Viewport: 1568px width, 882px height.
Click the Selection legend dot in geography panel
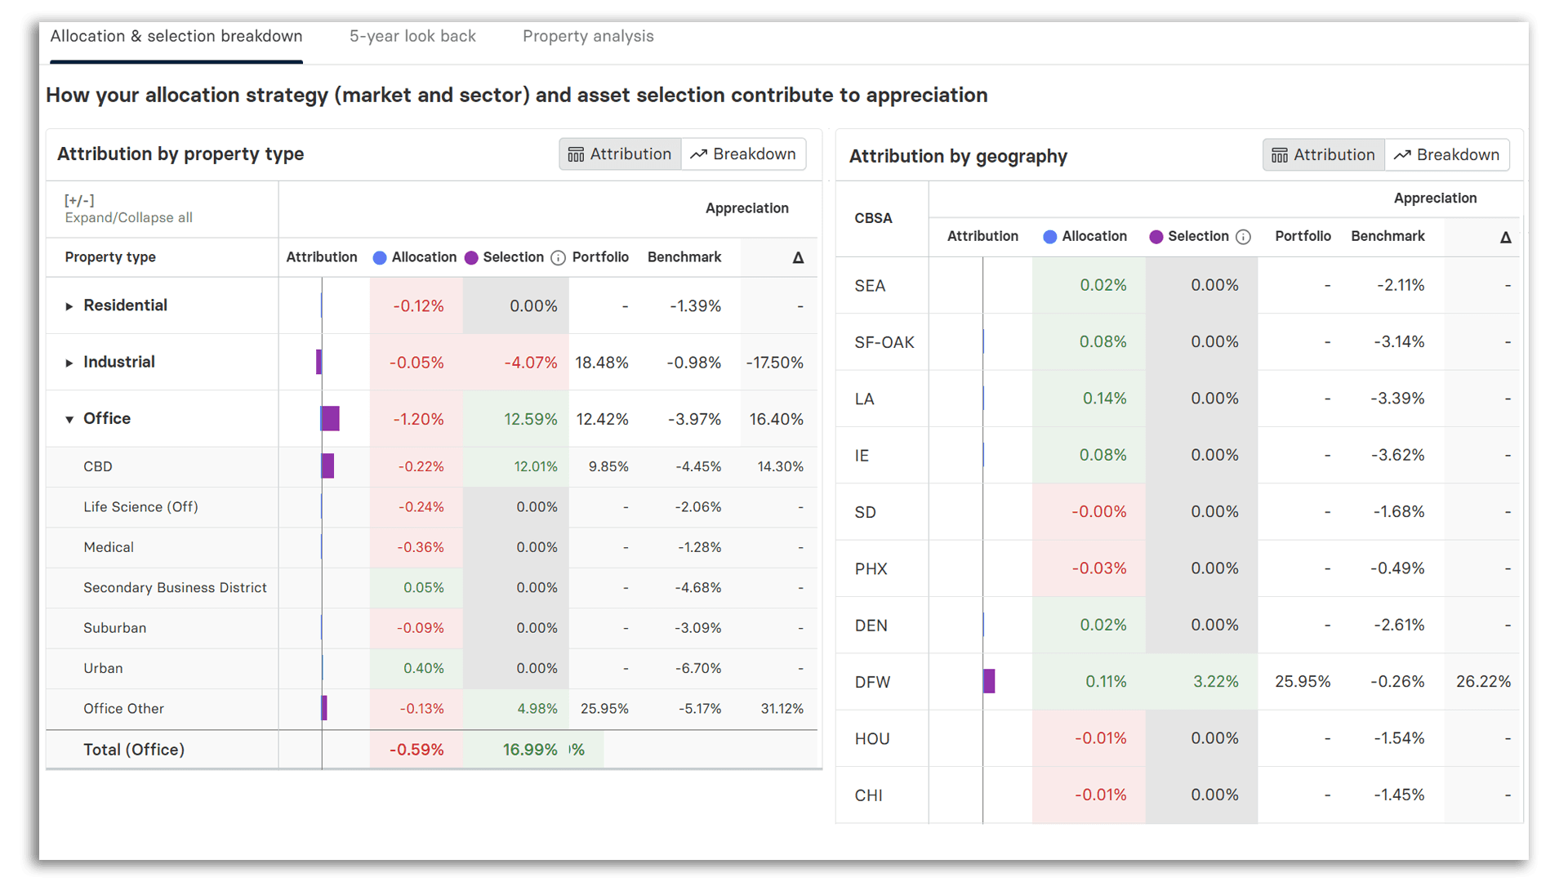tap(1156, 237)
